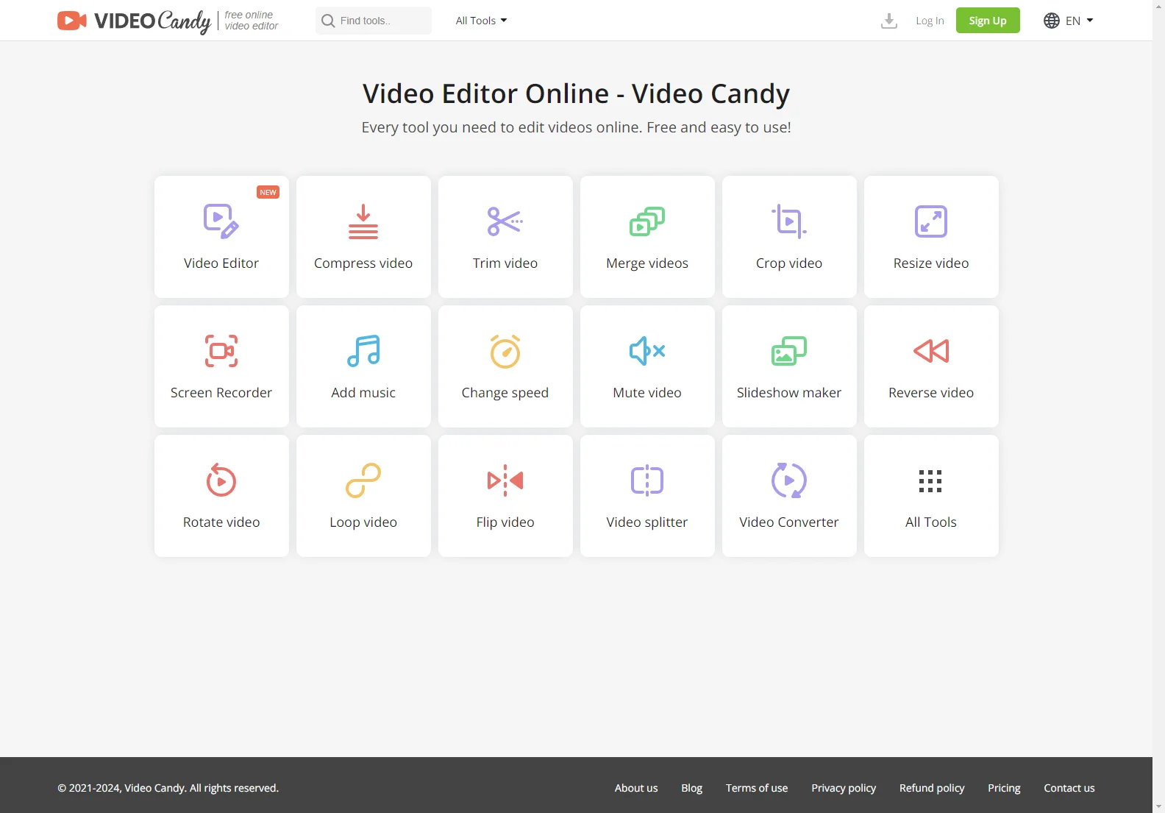Image resolution: width=1165 pixels, height=813 pixels.
Task: Expand the All Tools header dropdown
Action: pyautogui.click(x=481, y=21)
